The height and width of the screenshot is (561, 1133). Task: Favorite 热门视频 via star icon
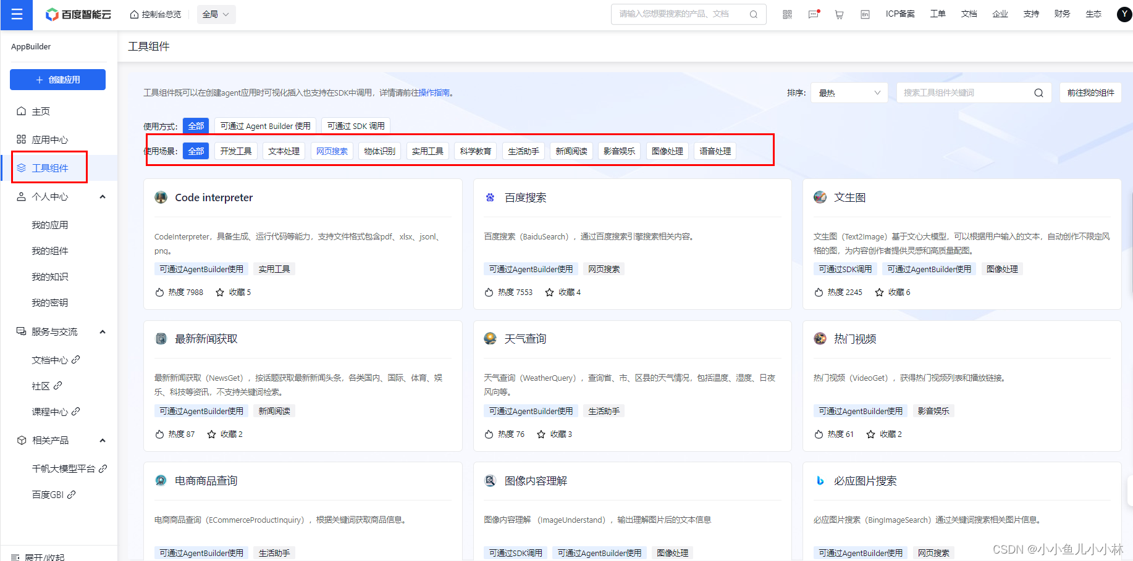point(870,434)
